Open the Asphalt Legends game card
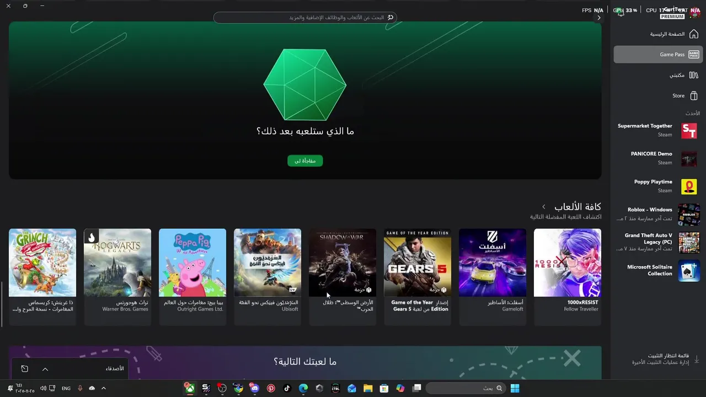Screen dimensions: 706x397 pyautogui.click(x=493, y=277)
